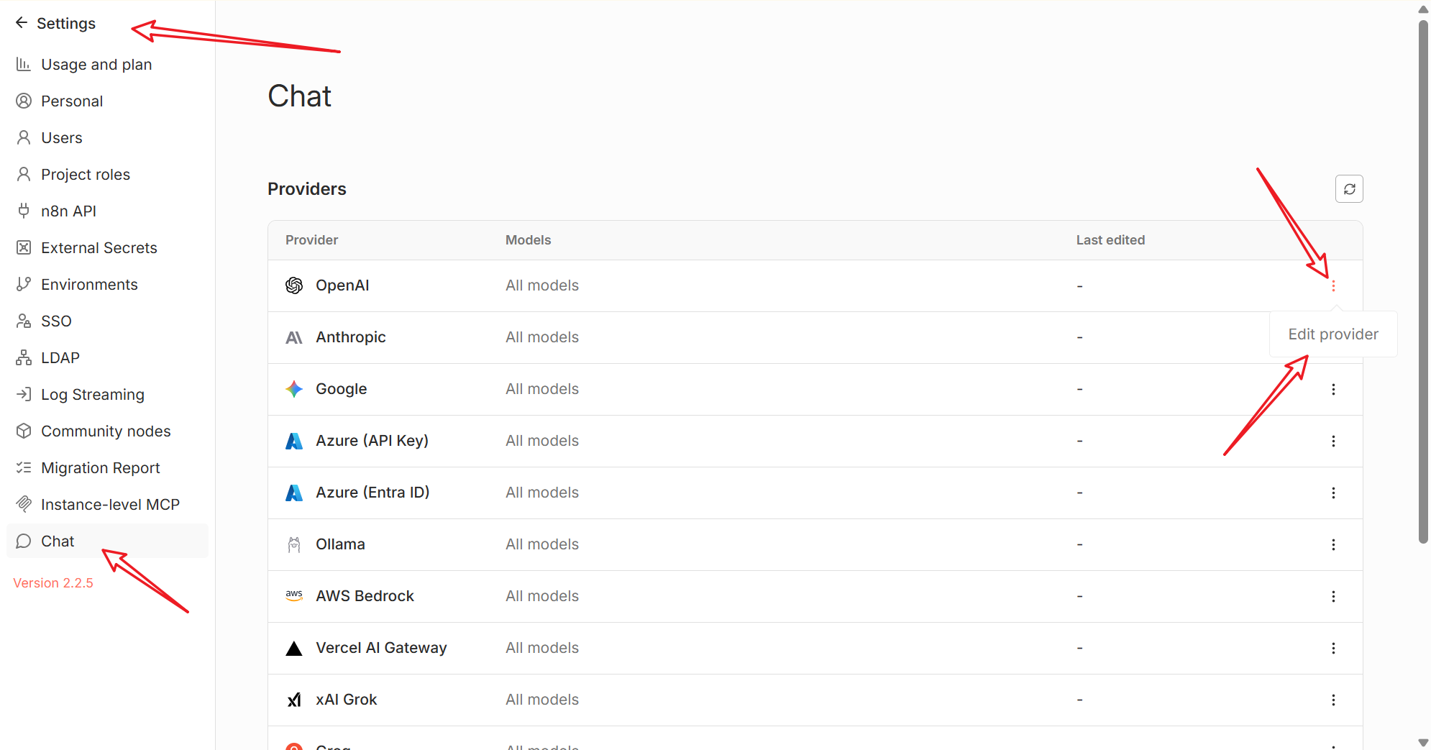Navigate to Project roles

(107, 175)
